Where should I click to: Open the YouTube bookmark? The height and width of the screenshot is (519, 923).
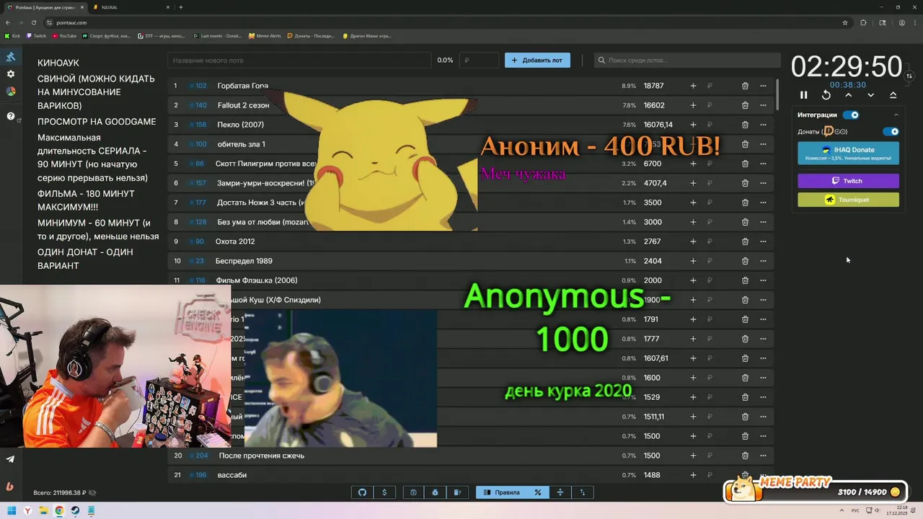pos(64,35)
